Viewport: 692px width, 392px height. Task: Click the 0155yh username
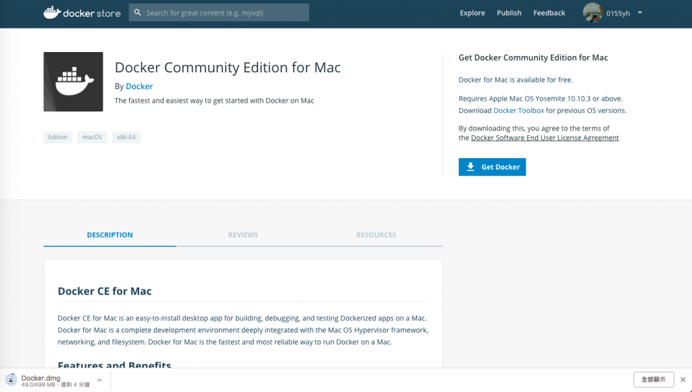pos(618,14)
